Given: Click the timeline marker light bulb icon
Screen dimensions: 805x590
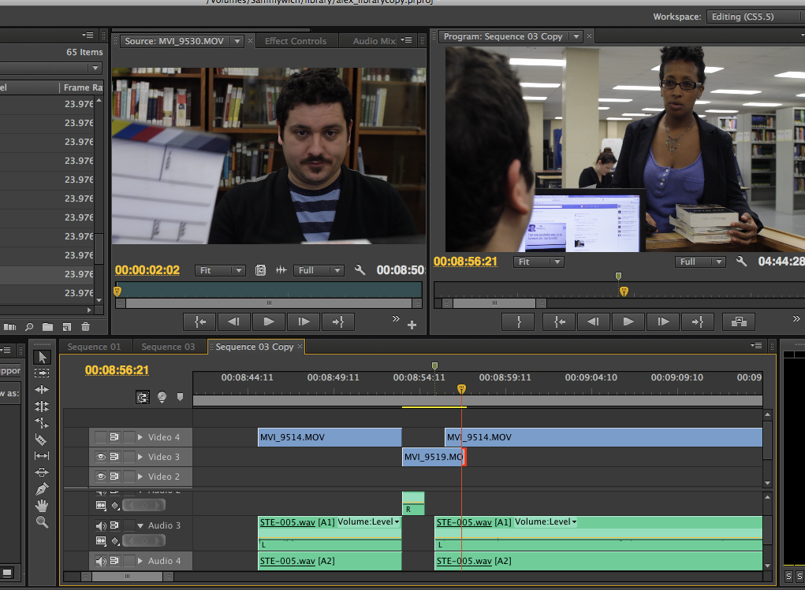Looking at the screenshot, I should click(162, 397).
